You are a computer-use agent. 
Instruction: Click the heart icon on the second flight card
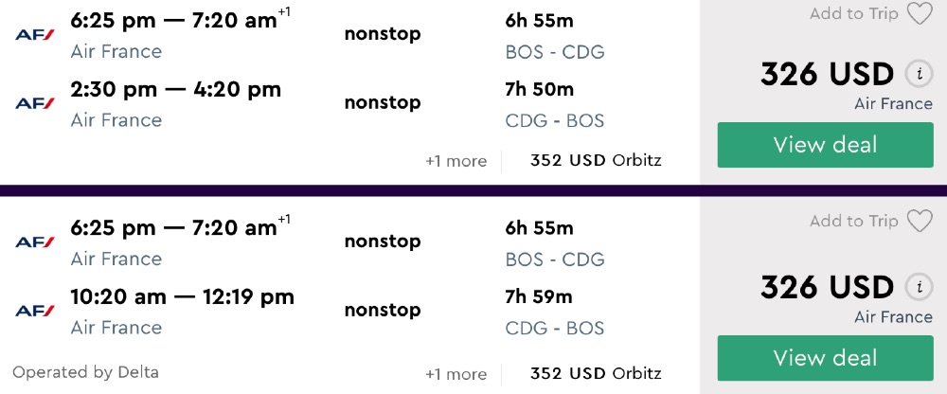(919, 222)
